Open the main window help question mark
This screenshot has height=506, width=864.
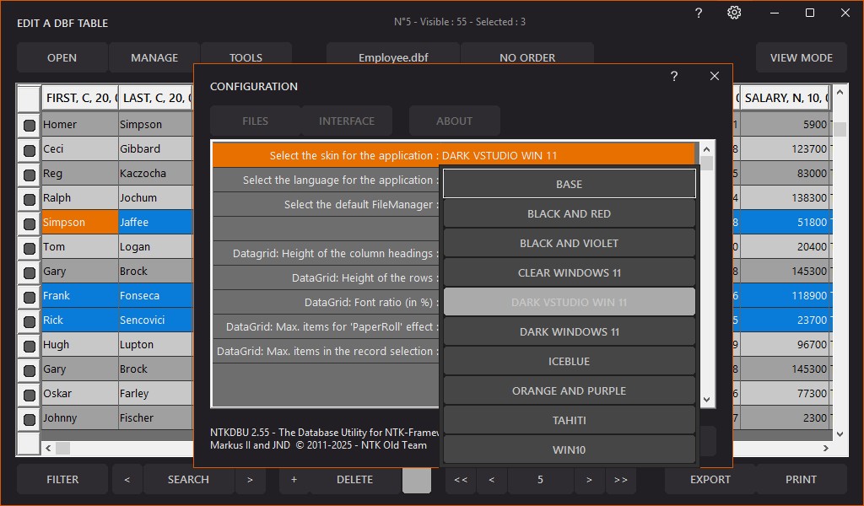(x=698, y=13)
